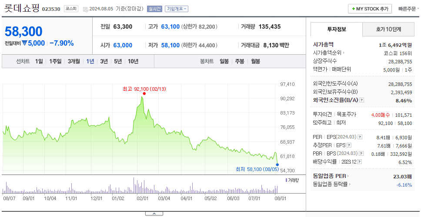
Task: Click the MY STOCK 추가 button
Action: coord(370,9)
